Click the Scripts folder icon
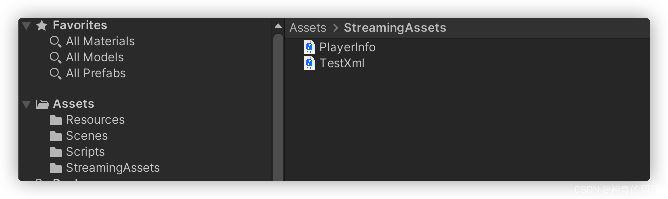The height and width of the screenshot is (199, 668). click(56, 152)
